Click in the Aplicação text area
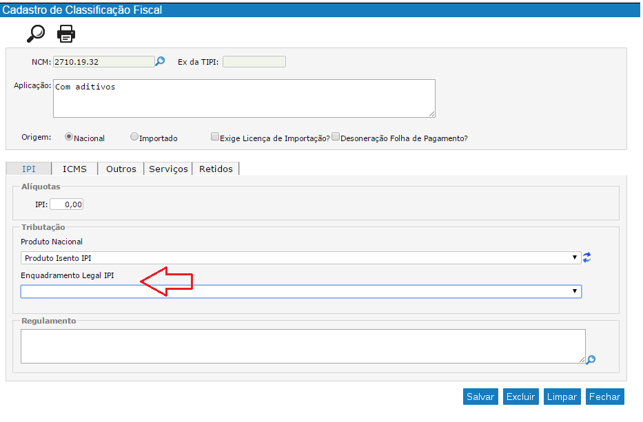Image resolution: width=643 pixels, height=422 pixels. 244,98
